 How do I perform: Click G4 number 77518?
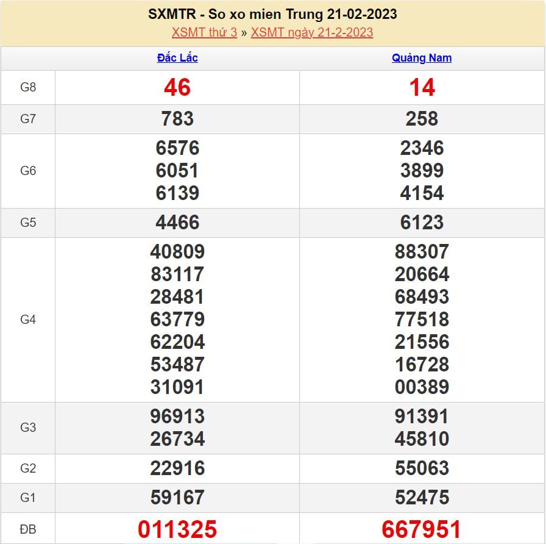(x=422, y=319)
